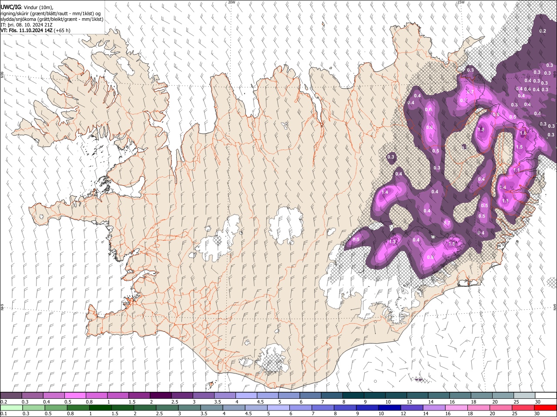Click the line 'slydda/snjókoma (grátt/bleikt/grænt - mm/1klst)'
Screen dimensions: 557x417
click(x=52, y=19)
